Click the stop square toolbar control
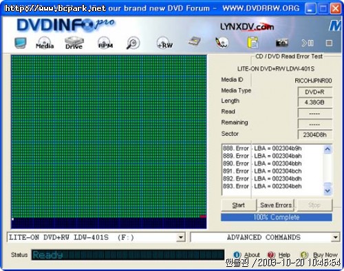 coord(329,43)
